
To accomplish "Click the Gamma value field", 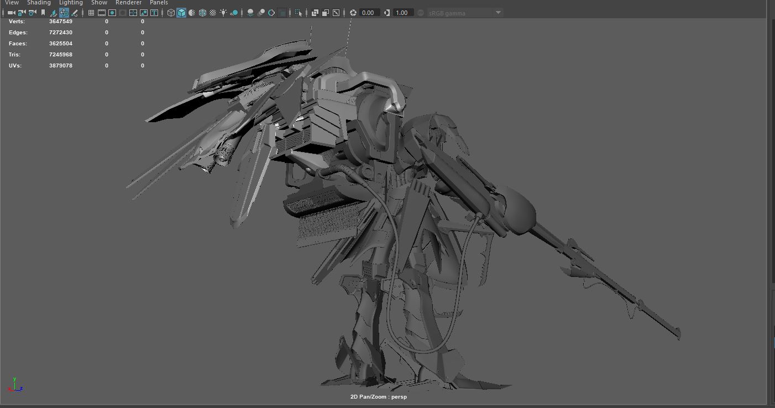I will pyautogui.click(x=402, y=13).
